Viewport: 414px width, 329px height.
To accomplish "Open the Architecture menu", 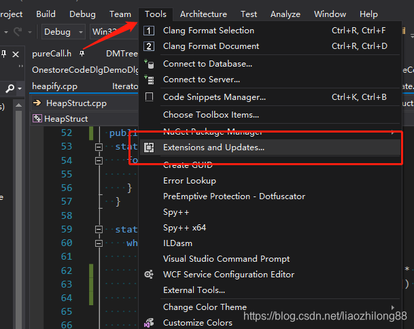I will click(x=203, y=14).
